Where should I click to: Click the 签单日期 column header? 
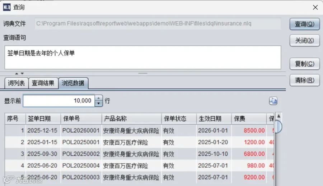click(43, 119)
